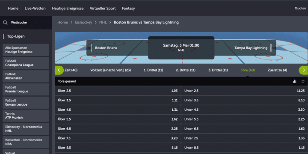
Task: Open Fantasy section
Action: [128, 9]
